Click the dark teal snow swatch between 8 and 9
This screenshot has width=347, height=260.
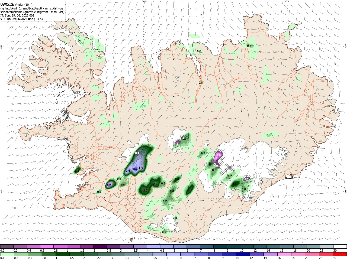pyautogui.click(x=220, y=246)
